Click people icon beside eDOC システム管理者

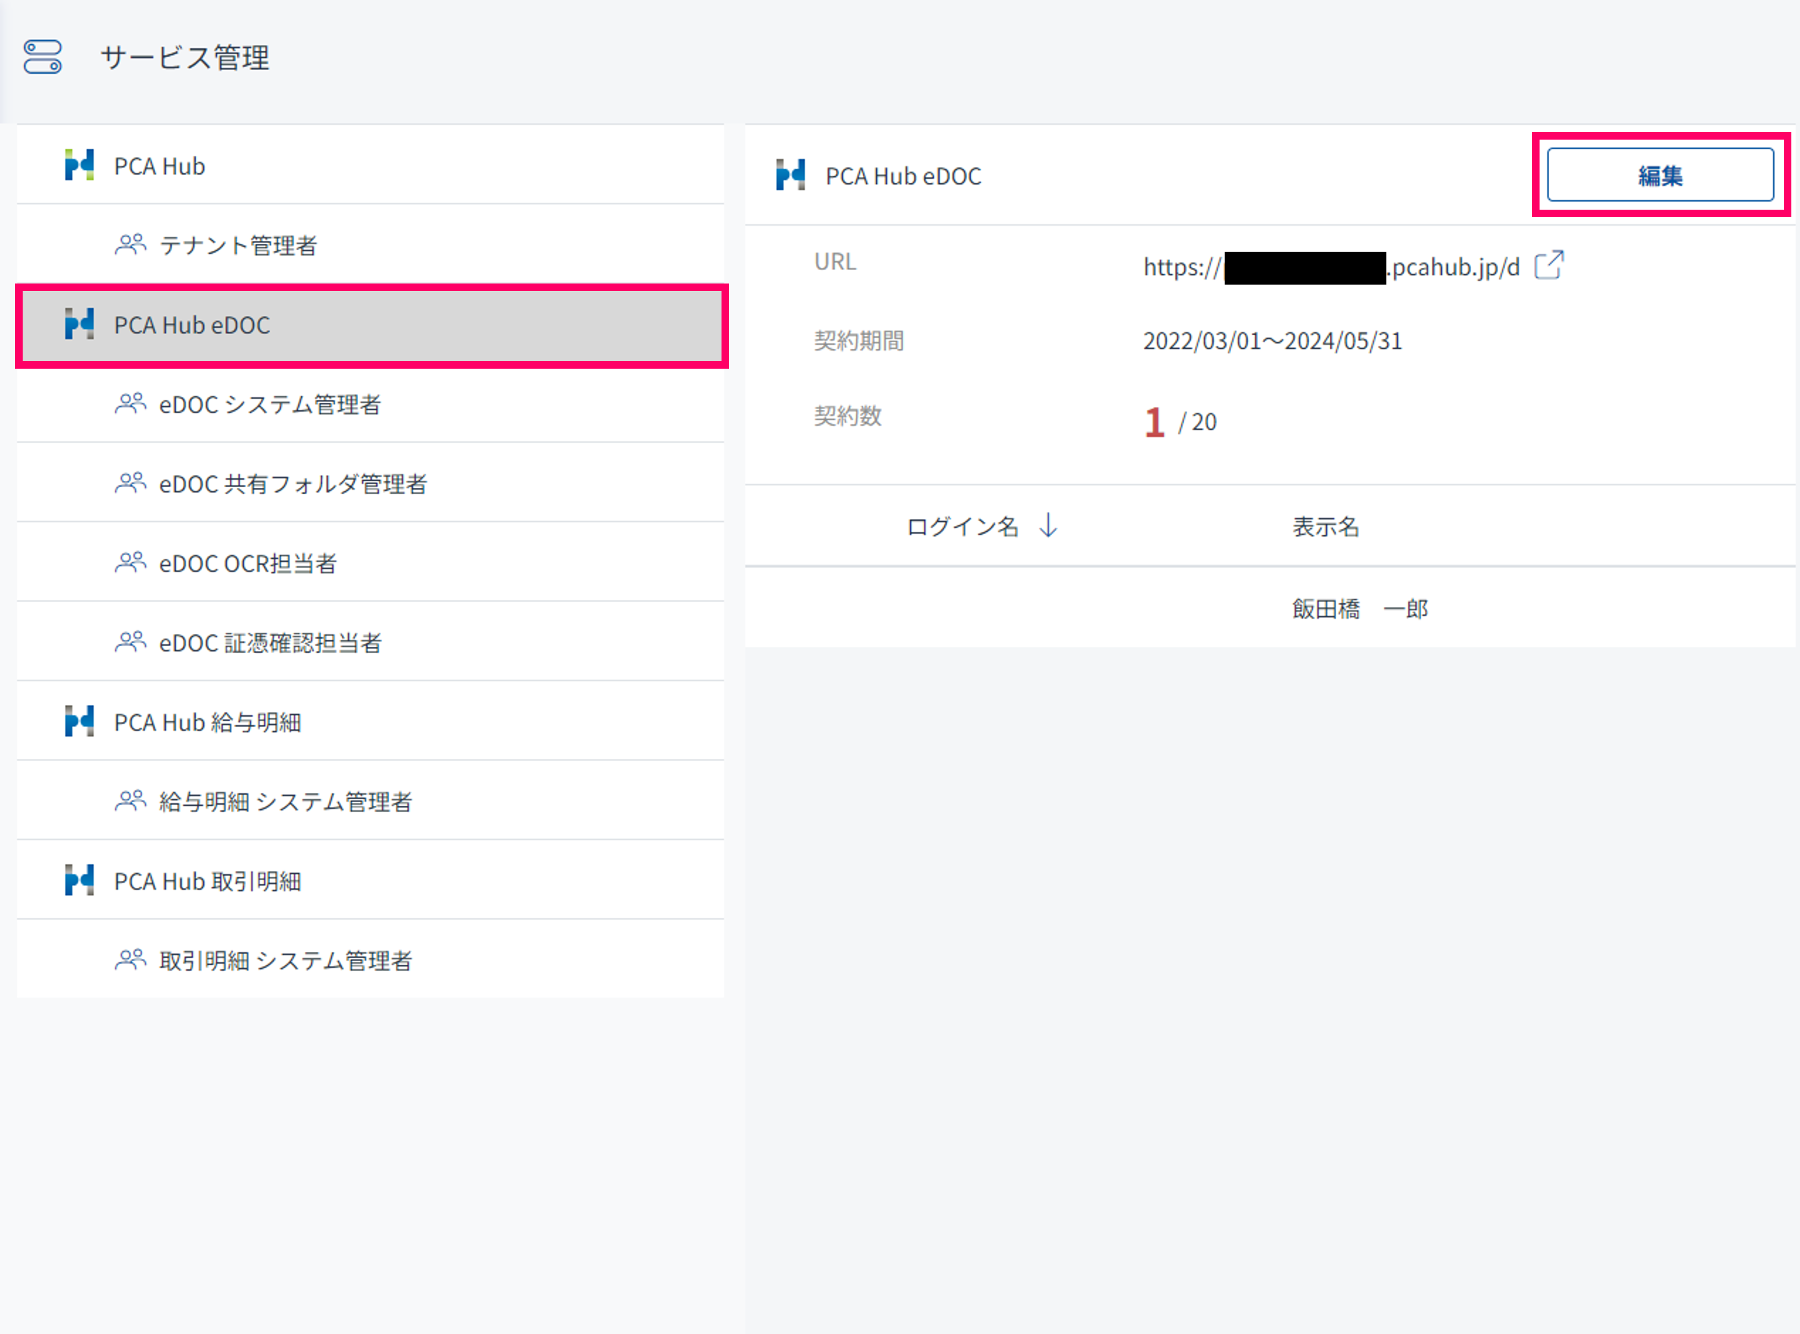130,403
